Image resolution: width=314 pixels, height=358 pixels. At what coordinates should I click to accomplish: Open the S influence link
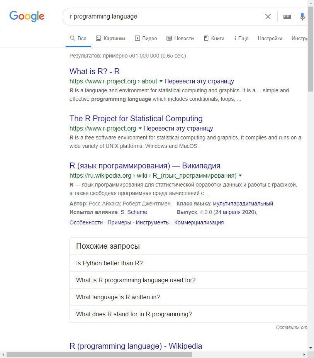(x=122, y=212)
